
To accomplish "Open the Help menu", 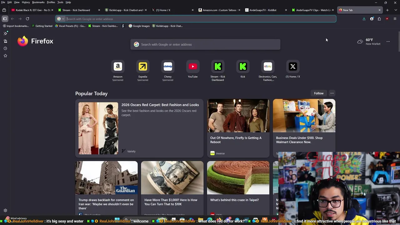I will click(x=68, y=2).
